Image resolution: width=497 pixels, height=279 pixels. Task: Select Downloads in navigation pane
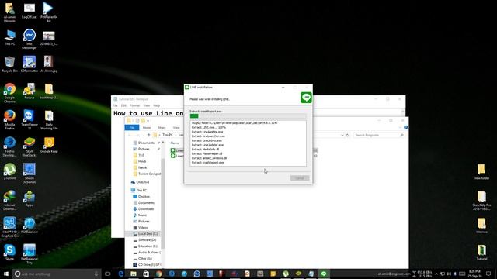pos(143,208)
